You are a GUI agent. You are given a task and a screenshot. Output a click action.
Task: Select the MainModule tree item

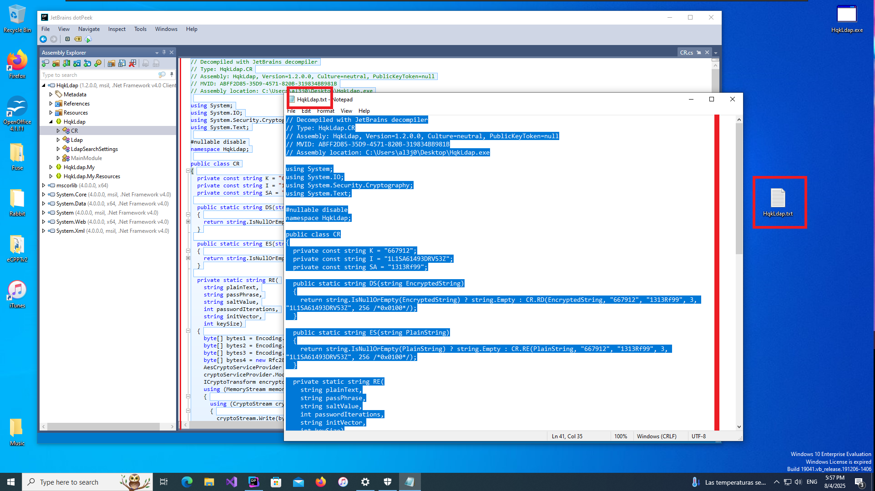[86, 158]
